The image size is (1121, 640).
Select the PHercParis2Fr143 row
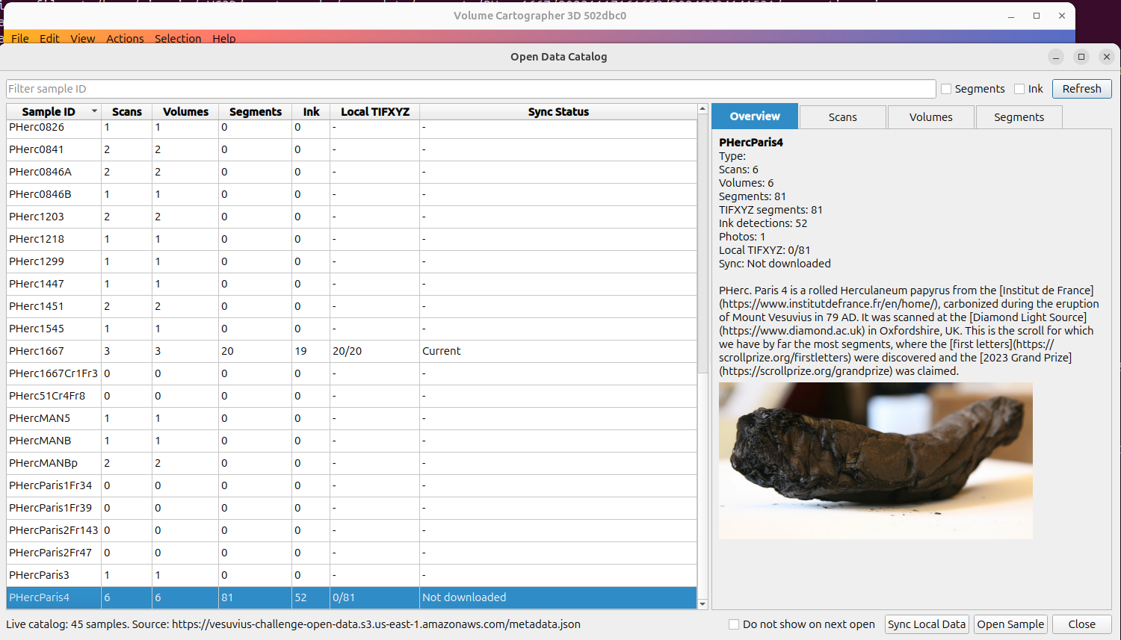tap(352, 530)
